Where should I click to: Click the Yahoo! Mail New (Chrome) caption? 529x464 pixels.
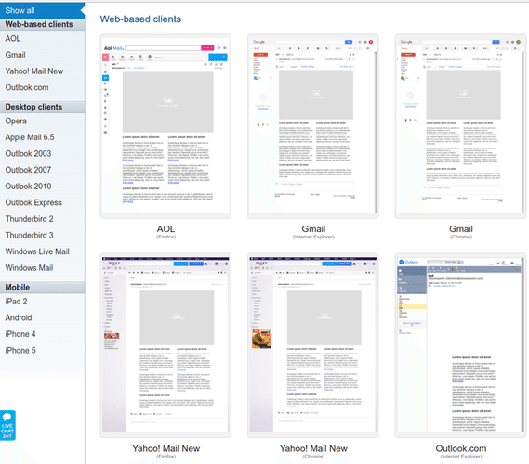tap(313, 451)
